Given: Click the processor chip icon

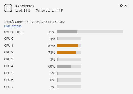Looking at the screenshot, I should click(8, 8).
